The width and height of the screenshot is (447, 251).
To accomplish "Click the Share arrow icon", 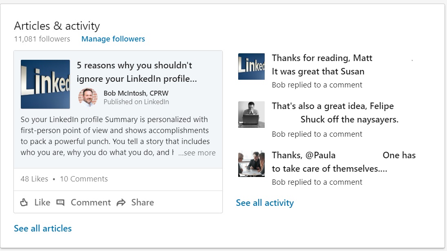I will pyautogui.click(x=121, y=203).
